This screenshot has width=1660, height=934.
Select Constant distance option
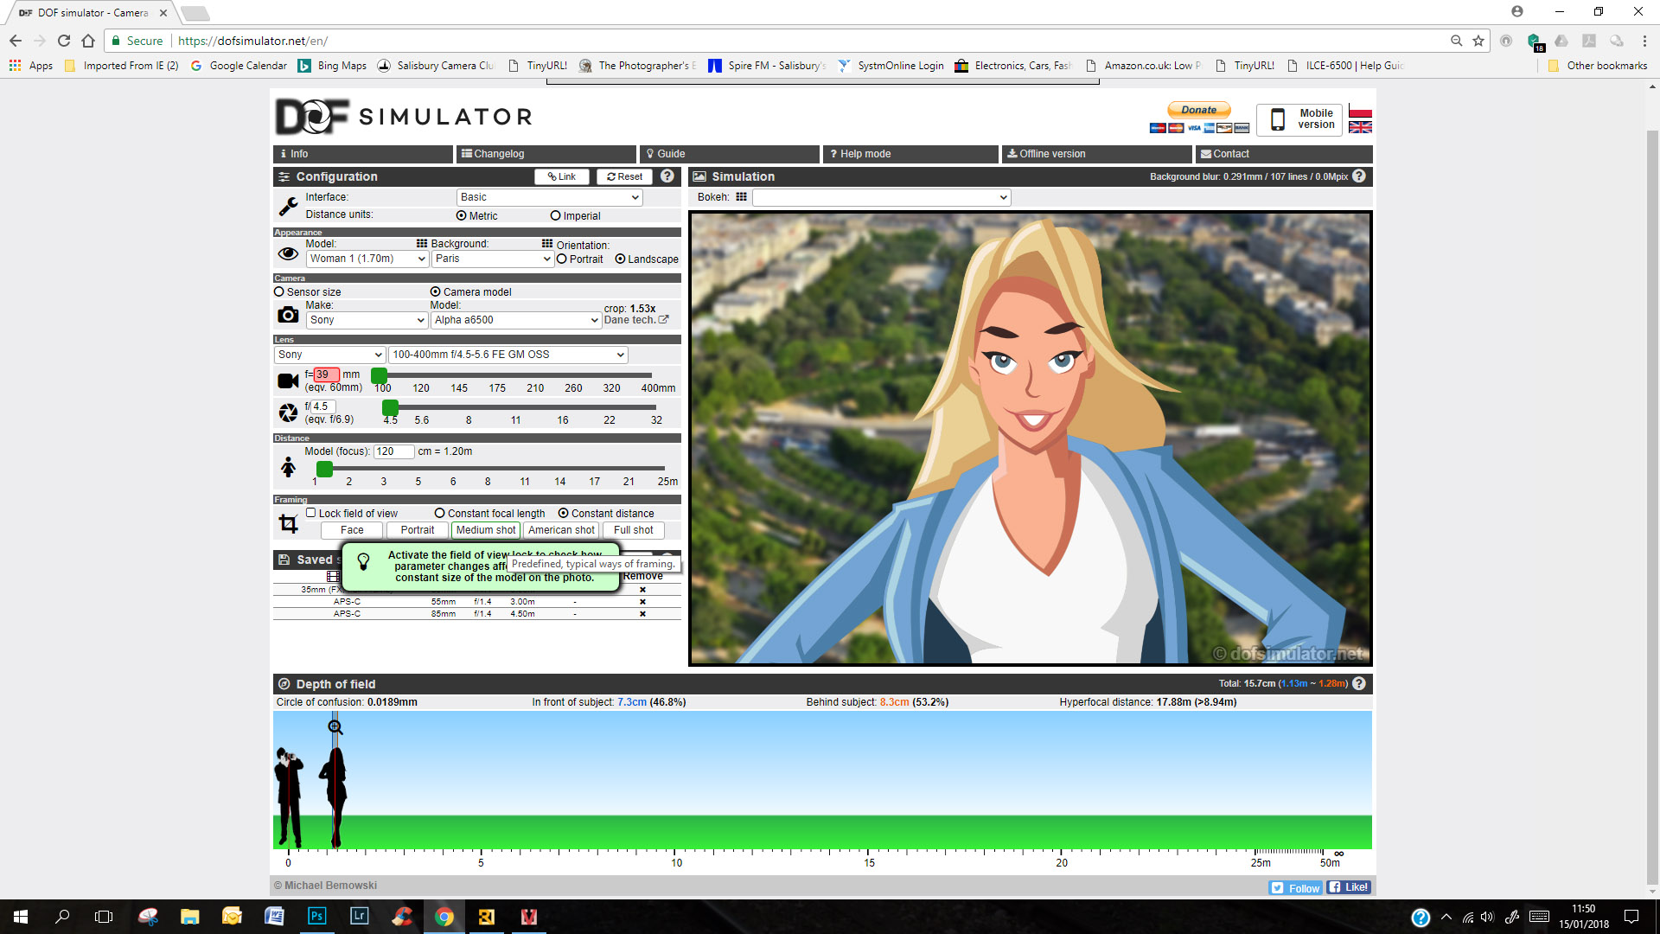(x=564, y=514)
